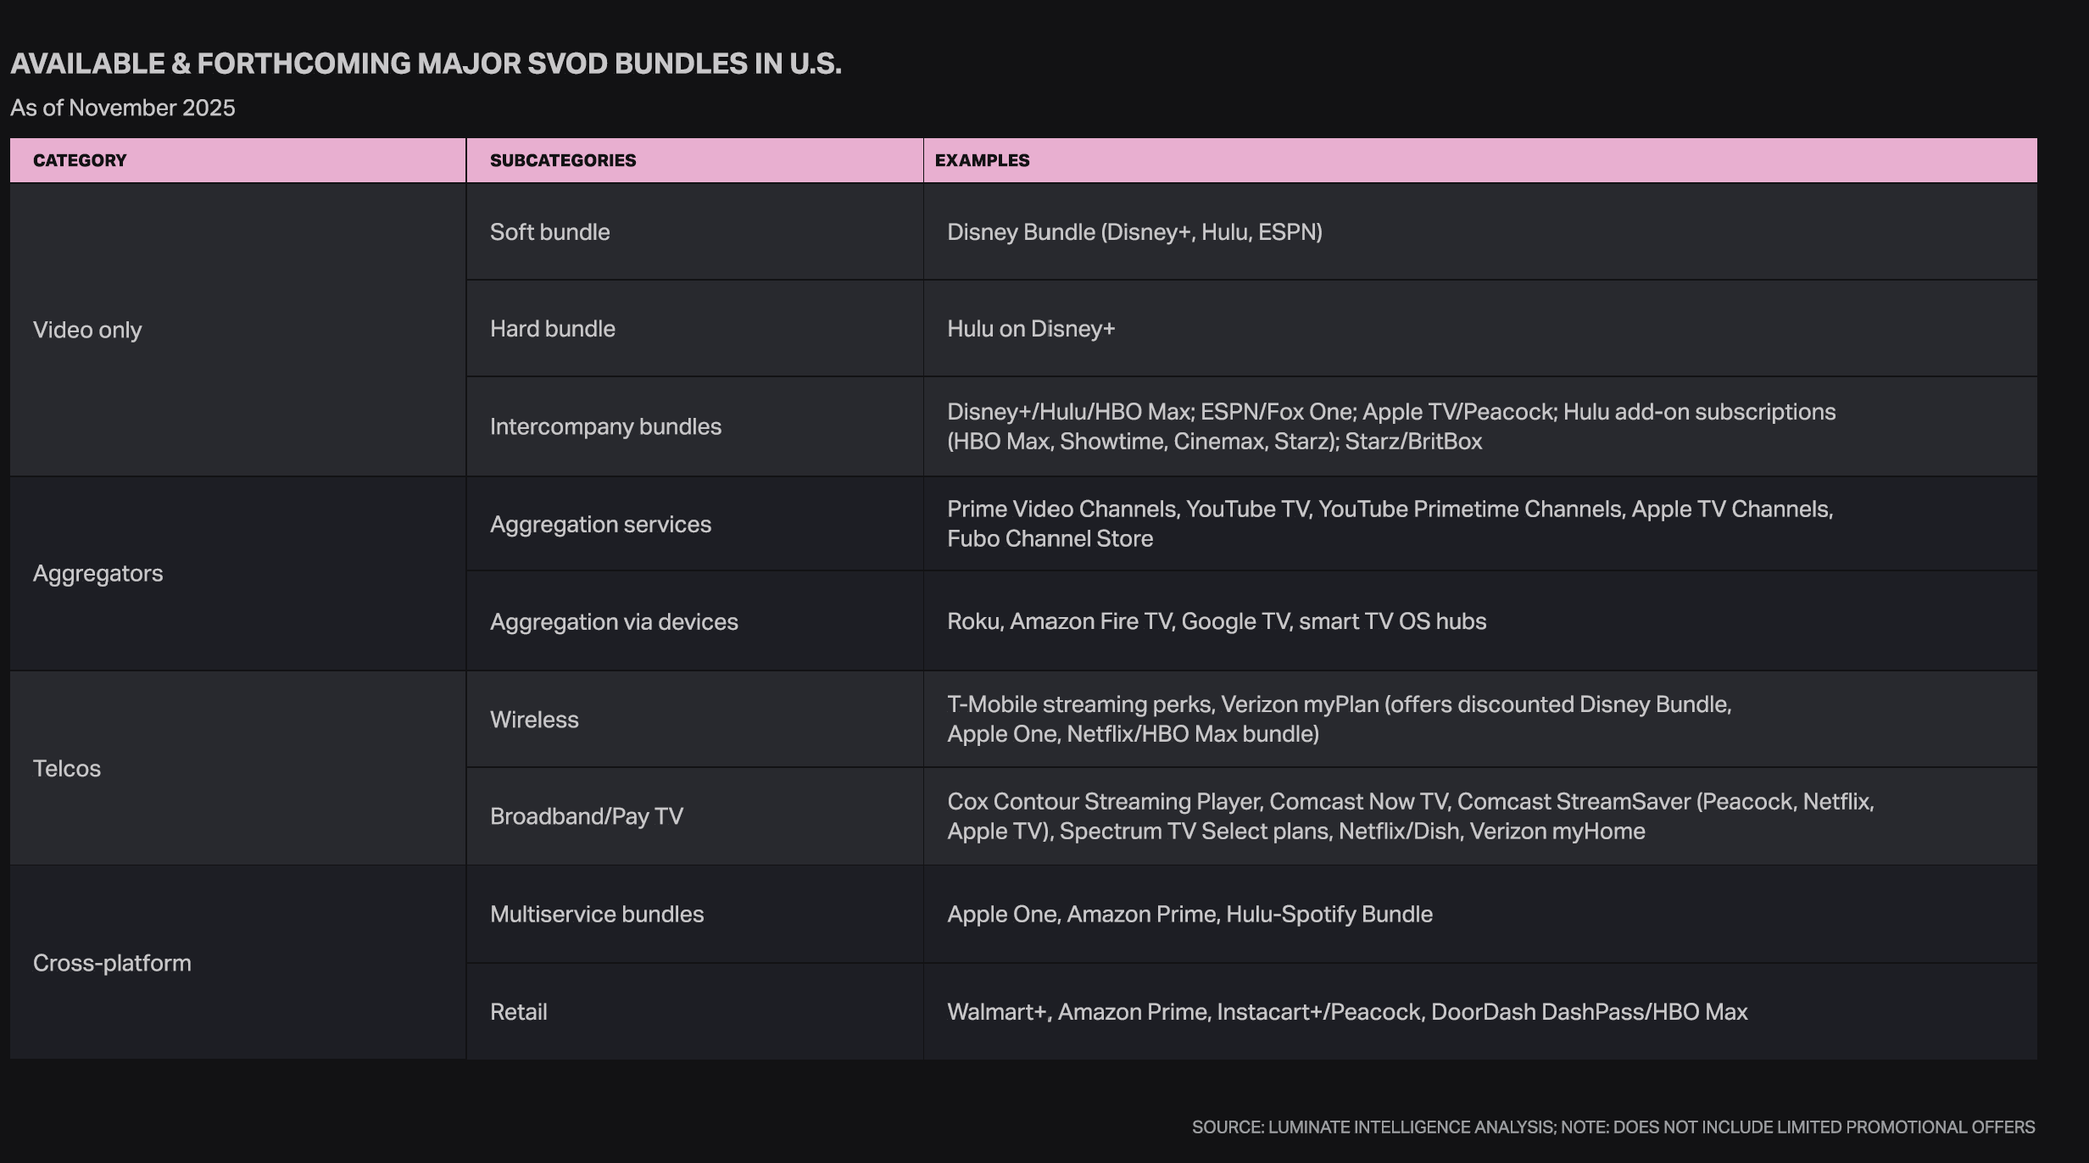This screenshot has height=1163, width=2089.
Task: Select the Intercompany bundles subcategory cell
Action: [605, 426]
